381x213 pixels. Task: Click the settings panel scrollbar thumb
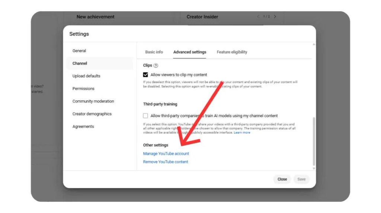click(x=314, y=141)
